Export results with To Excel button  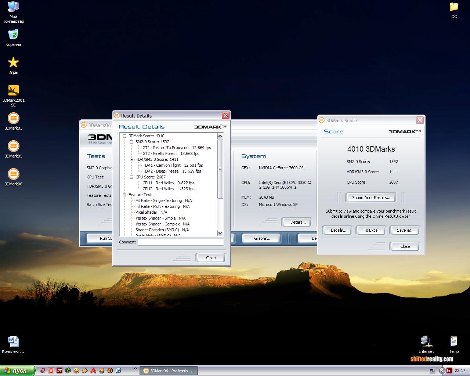click(371, 230)
